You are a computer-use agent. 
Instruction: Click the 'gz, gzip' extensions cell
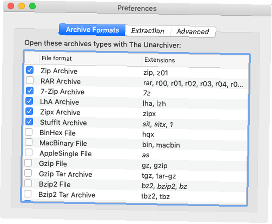pyautogui.click(x=154, y=166)
